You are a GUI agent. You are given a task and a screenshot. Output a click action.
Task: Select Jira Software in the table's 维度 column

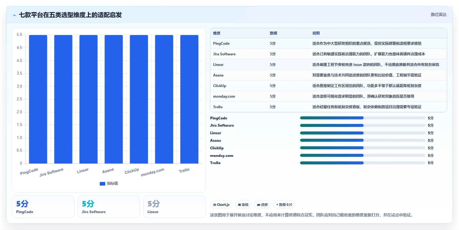pos(224,54)
